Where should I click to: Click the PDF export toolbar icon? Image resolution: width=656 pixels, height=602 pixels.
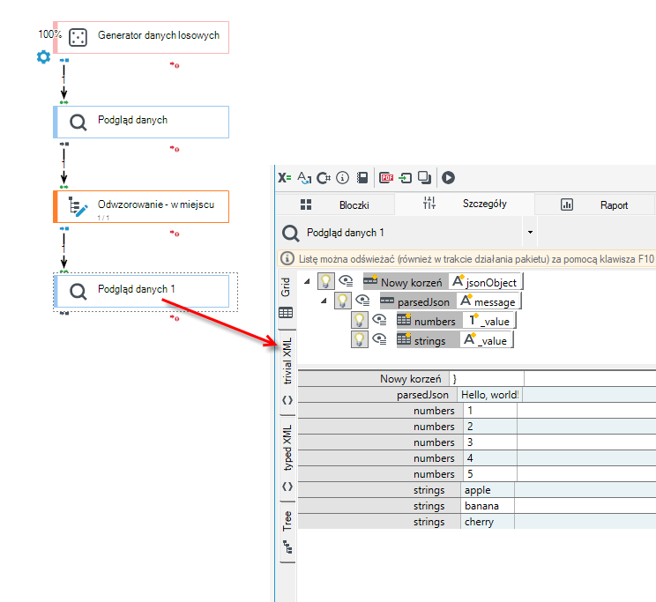click(386, 178)
